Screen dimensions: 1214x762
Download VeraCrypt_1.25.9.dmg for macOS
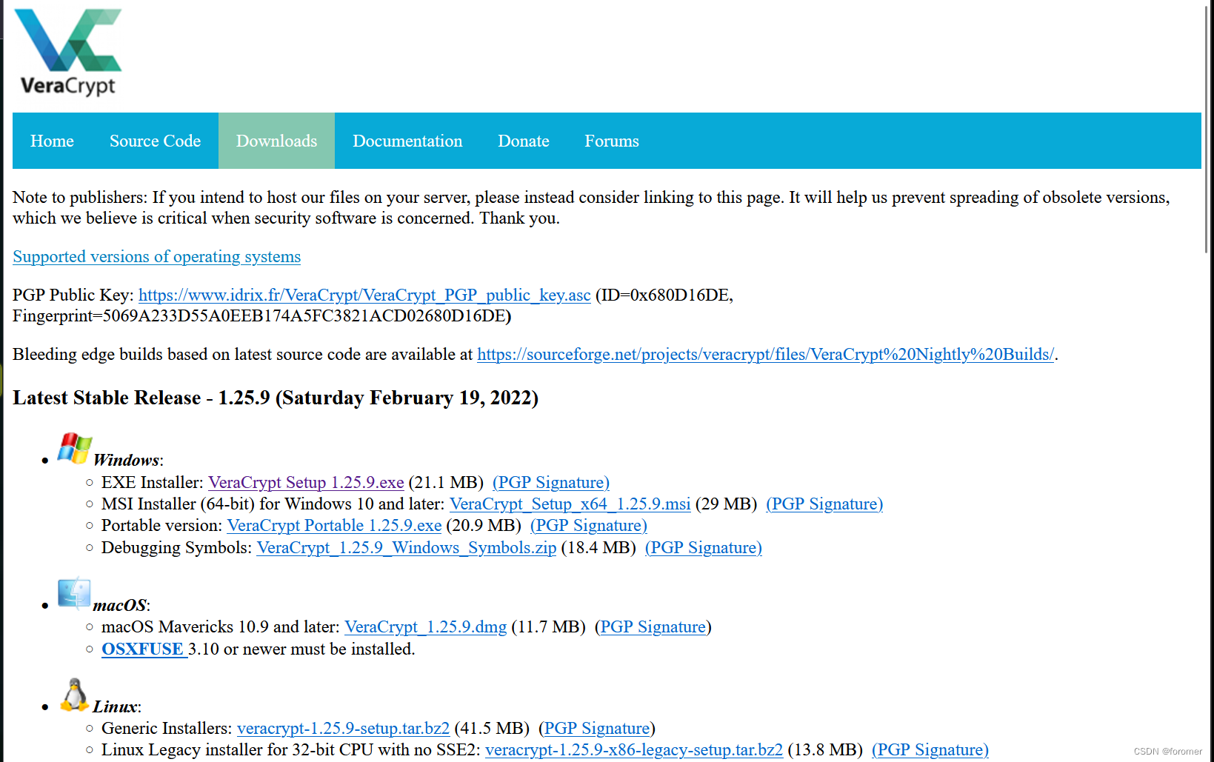click(426, 626)
